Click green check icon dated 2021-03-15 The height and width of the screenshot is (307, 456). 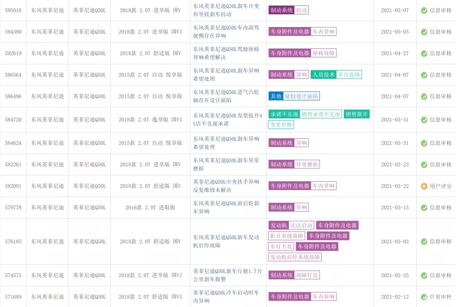pos(424,207)
